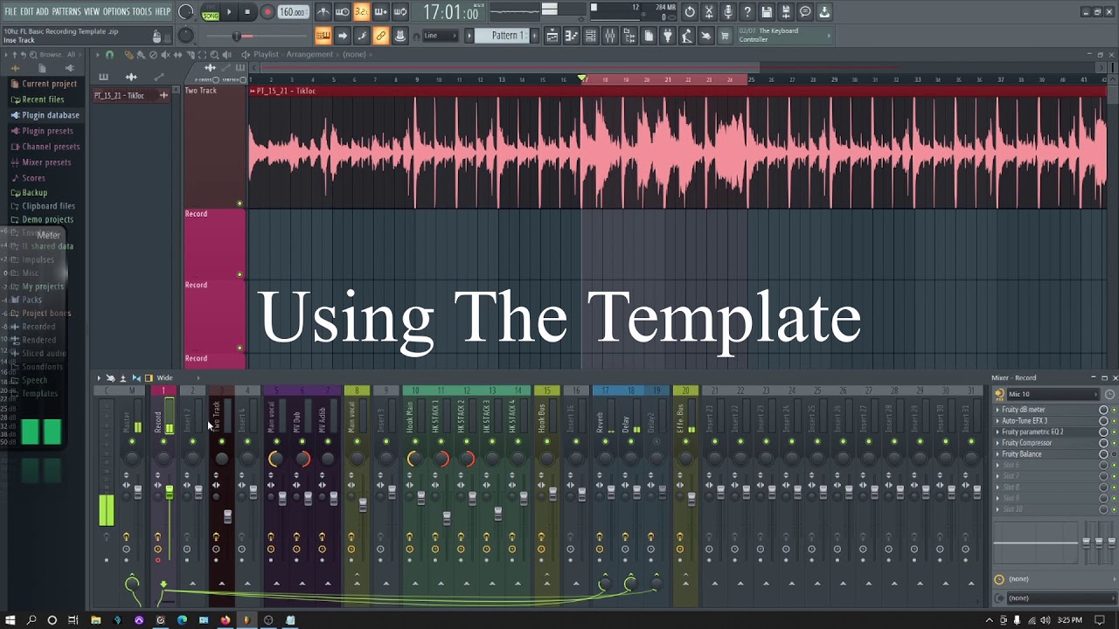Viewport: 1119px width, 629px height.
Task: Click the audio editor scissors icon
Action: coord(709,12)
